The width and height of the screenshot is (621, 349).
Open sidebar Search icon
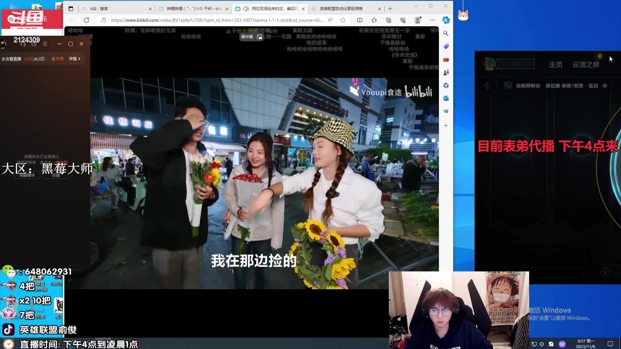coord(446,33)
